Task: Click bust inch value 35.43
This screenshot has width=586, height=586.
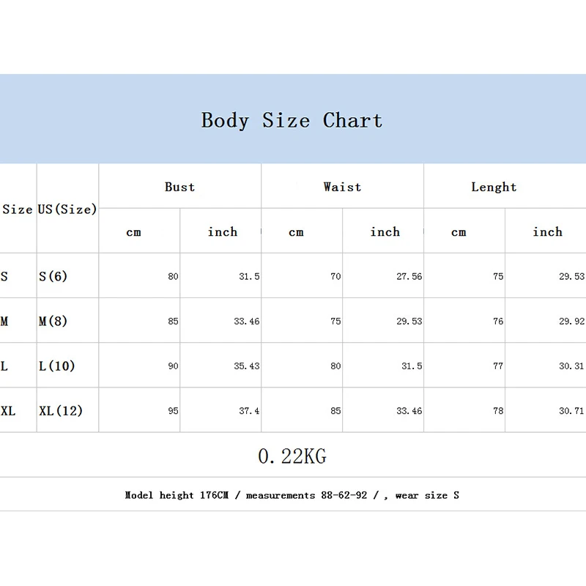Action: (247, 366)
